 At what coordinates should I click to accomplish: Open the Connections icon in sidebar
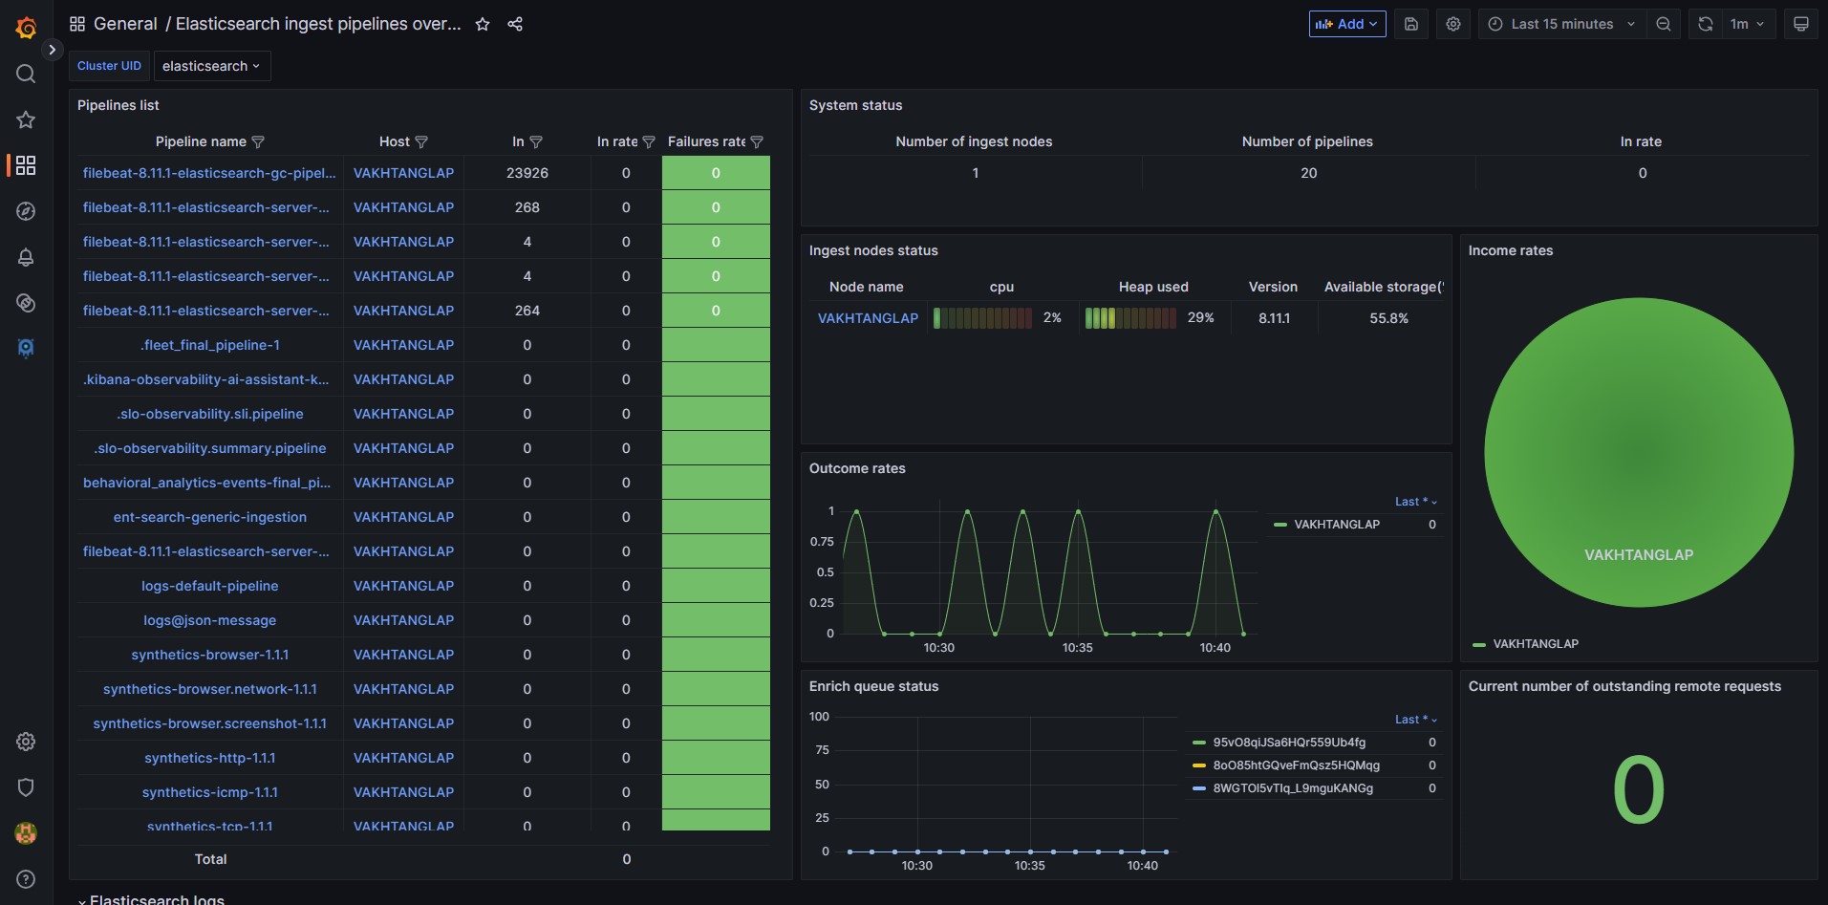point(26,303)
